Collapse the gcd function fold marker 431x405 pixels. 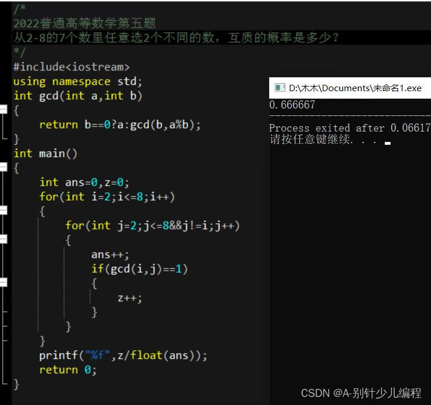(x=3, y=109)
